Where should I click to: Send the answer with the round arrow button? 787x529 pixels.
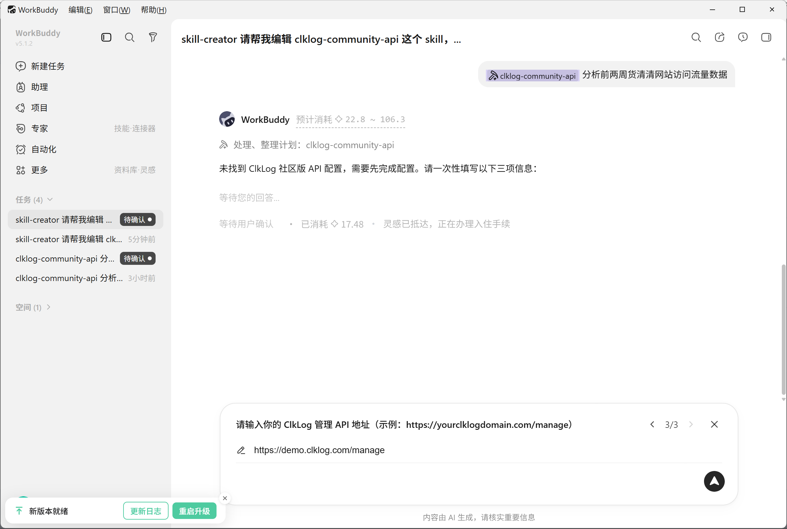tap(714, 481)
